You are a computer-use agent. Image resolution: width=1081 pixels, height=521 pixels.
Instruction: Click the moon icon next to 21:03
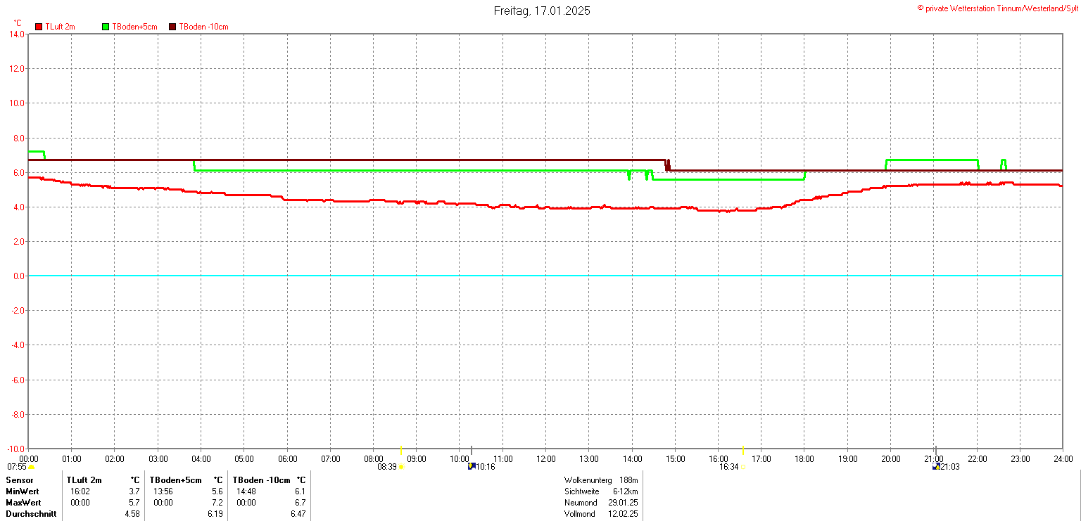coord(936,466)
